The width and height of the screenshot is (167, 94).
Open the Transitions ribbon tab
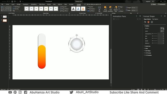pyautogui.click(x=26, y=4)
